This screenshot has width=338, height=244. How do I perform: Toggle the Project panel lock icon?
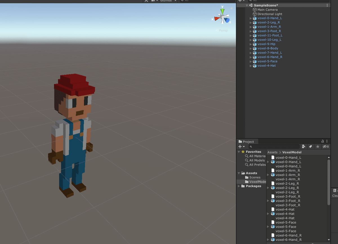coord(323,141)
